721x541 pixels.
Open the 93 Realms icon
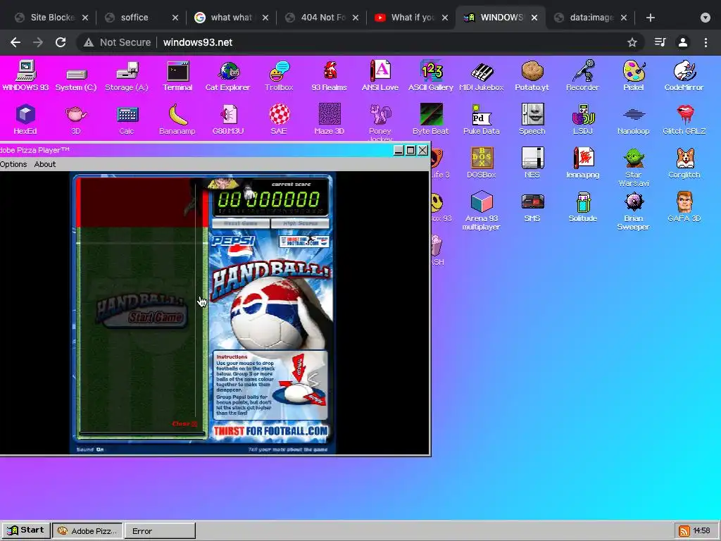click(330, 76)
